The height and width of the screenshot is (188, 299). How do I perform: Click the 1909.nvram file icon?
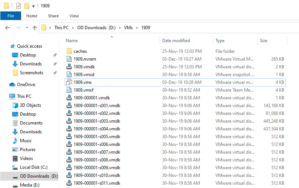tap(69, 59)
